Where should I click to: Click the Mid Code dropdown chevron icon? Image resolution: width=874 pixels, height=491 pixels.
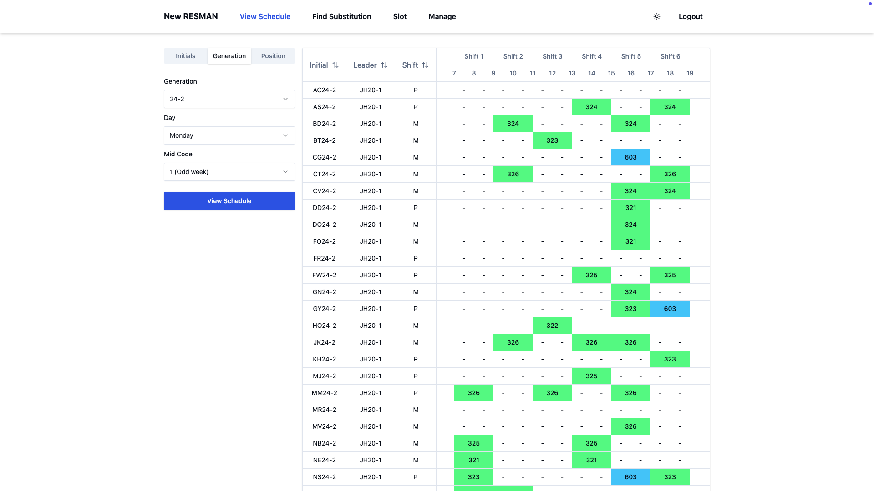[x=285, y=172]
